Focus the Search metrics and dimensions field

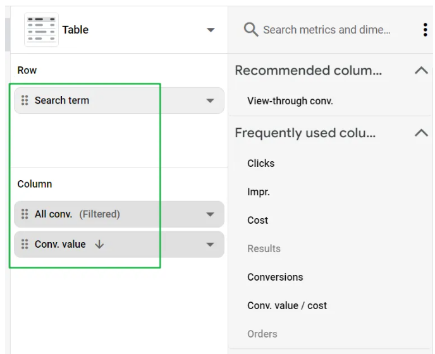tap(326, 30)
